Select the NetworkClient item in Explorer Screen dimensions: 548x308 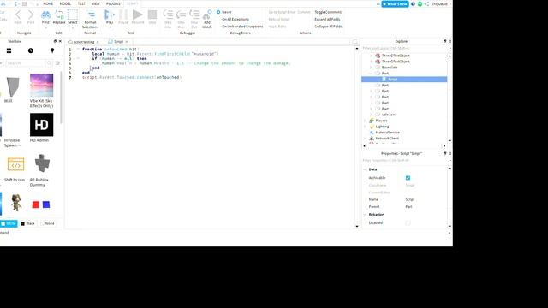[x=387, y=139]
